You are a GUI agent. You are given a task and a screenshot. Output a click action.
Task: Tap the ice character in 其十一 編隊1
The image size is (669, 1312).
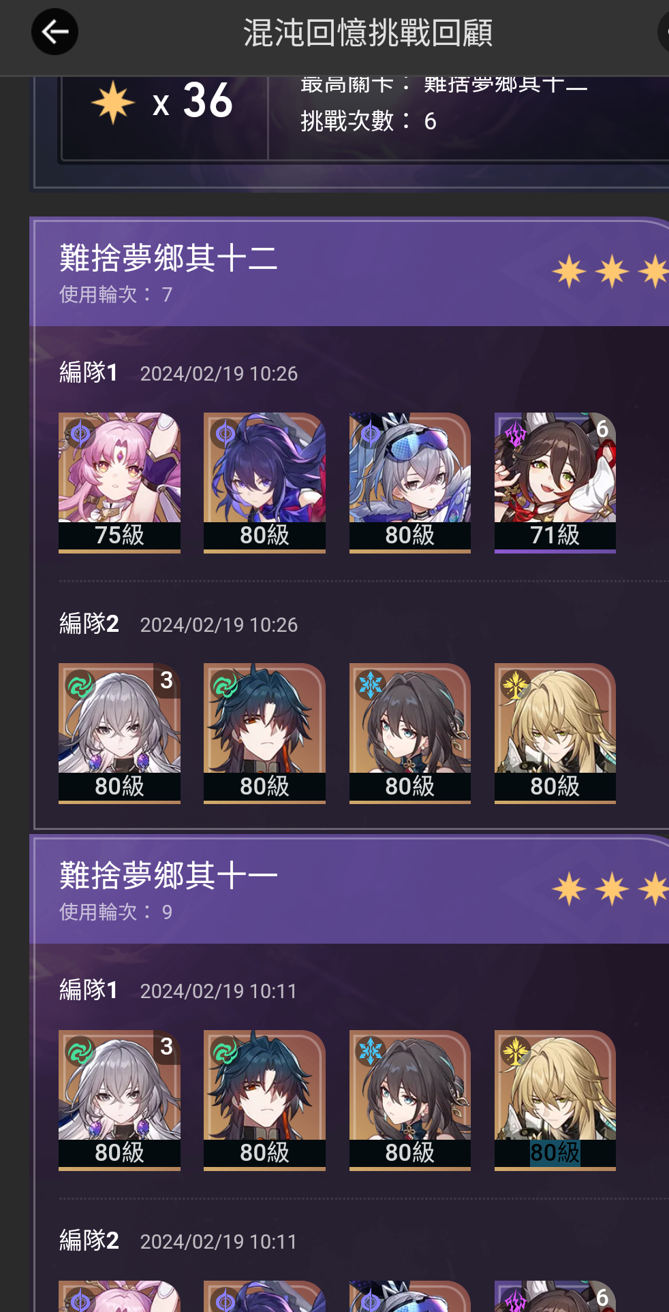[x=409, y=1100]
